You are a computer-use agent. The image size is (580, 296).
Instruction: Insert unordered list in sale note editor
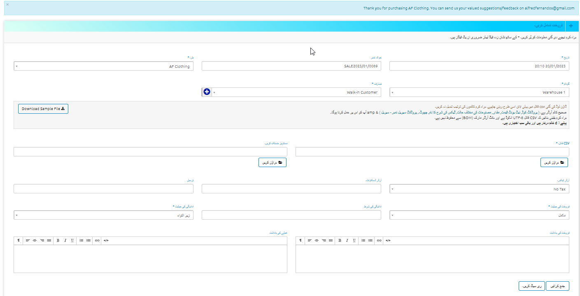[363, 241]
